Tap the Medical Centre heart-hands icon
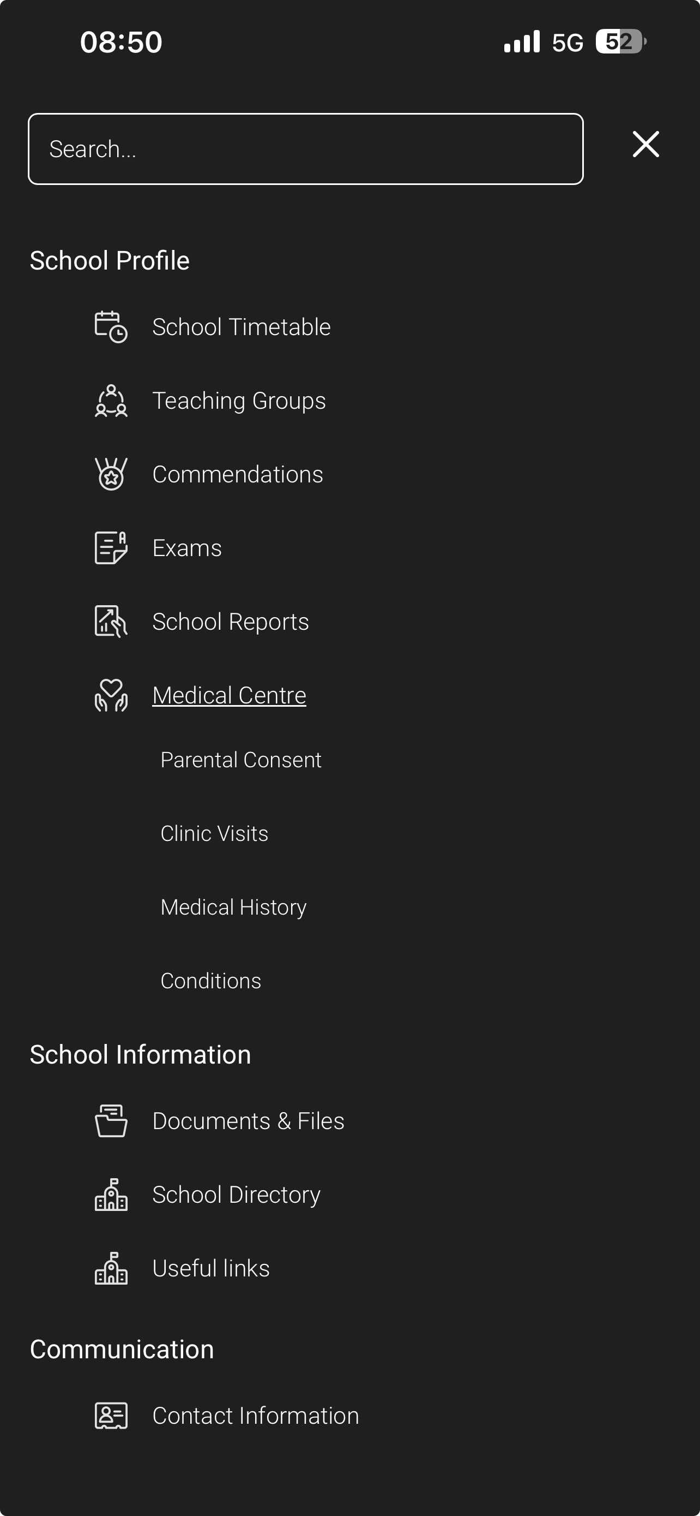700x1516 pixels. pyautogui.click(x=111, y=695)
